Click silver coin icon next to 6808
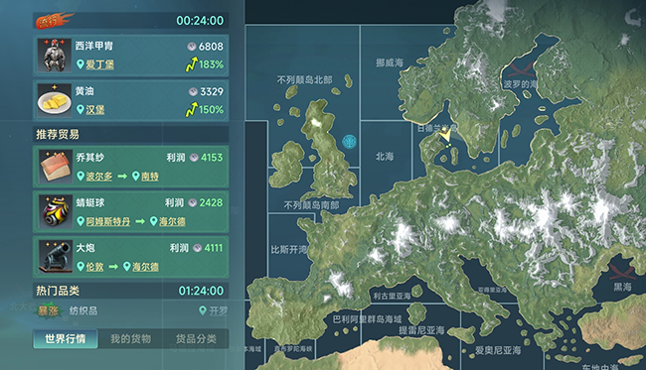646x370 pixels. coord(192,47)
